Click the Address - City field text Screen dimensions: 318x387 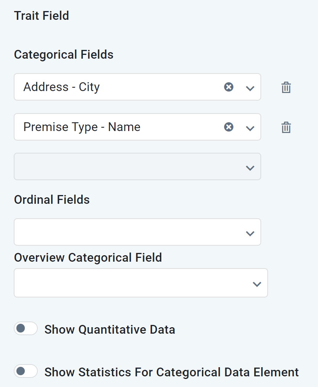(61, 87)
